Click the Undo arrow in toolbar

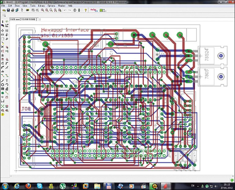tap(65, 10)
